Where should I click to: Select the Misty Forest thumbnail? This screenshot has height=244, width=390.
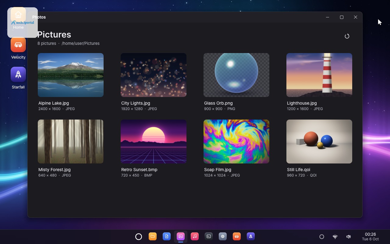tap(71, 142)
